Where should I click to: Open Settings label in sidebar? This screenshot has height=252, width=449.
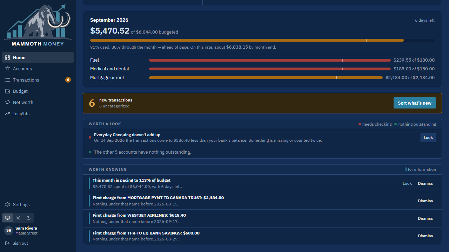tap(21, 204)
